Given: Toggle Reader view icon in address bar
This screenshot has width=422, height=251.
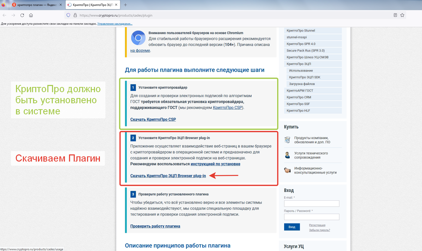Looking at the screenshot, I should [395, 15].
